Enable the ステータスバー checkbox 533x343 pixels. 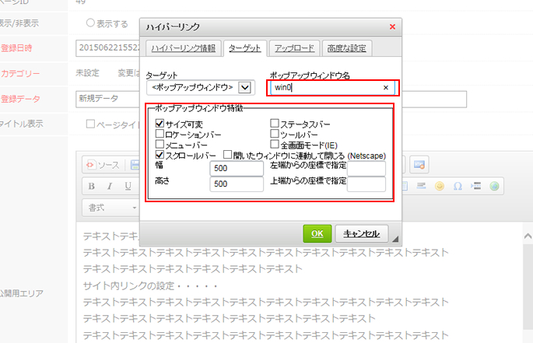[275, 124]
